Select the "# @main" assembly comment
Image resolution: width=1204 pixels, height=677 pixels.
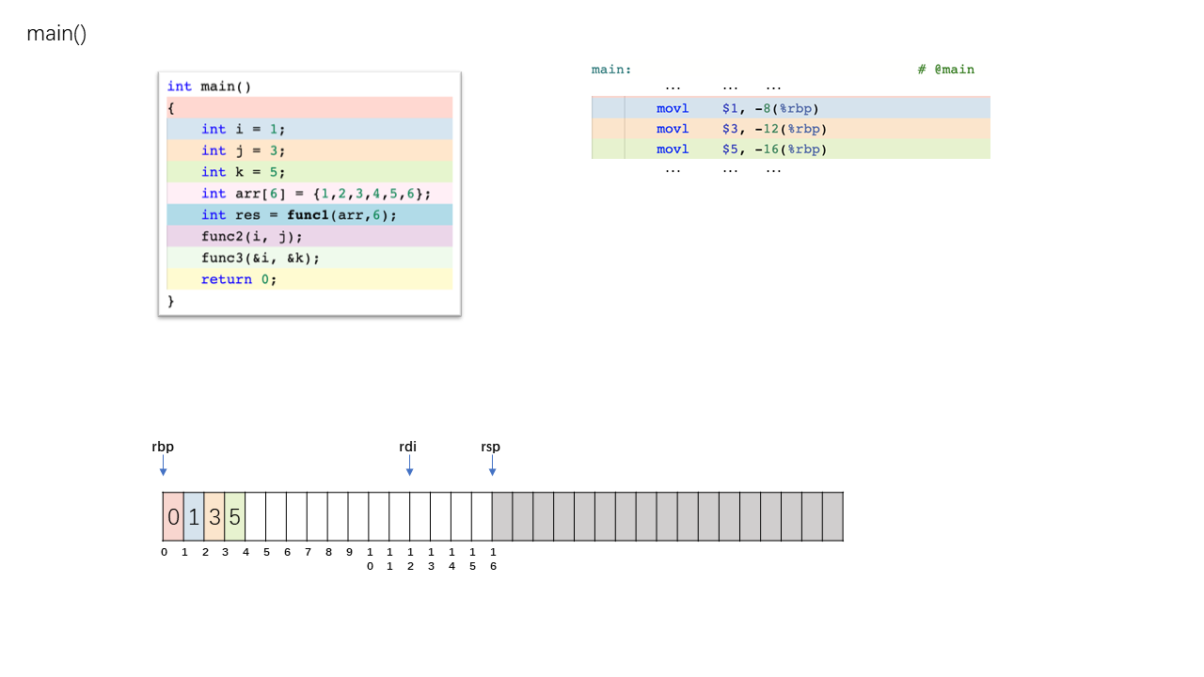946,70
